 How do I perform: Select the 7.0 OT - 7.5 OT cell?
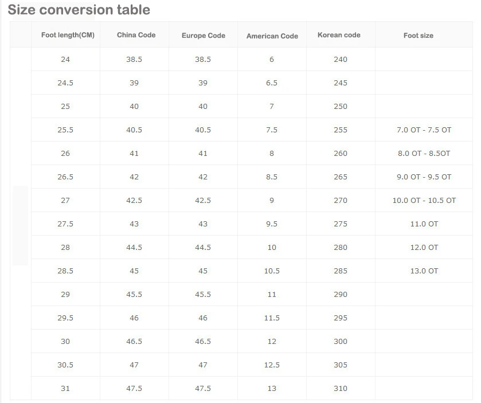coord(424,130)
